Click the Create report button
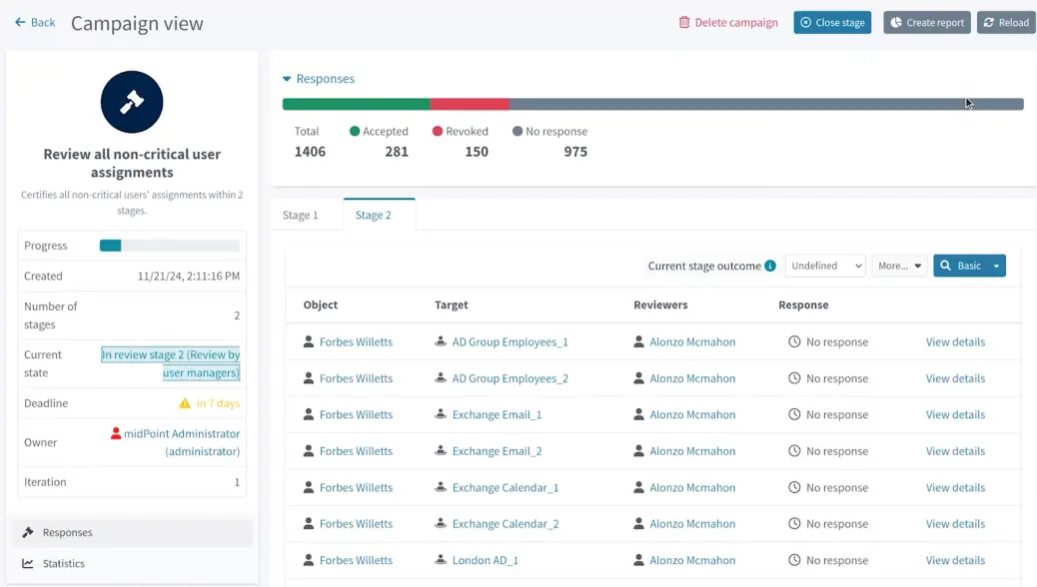Screen dimensions: 1037x587 tap(926, 22)
